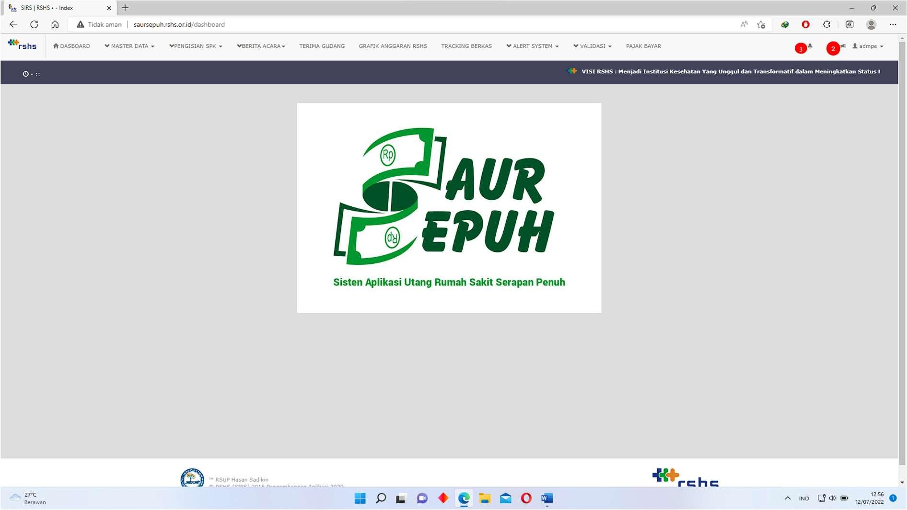Open the clock and calendar flyout
This screenshot has width=907, height=510.
tap(870, 499)
